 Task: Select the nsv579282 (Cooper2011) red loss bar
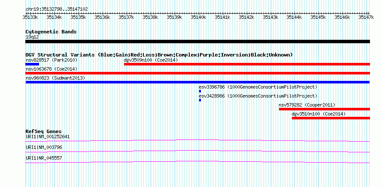324,109
